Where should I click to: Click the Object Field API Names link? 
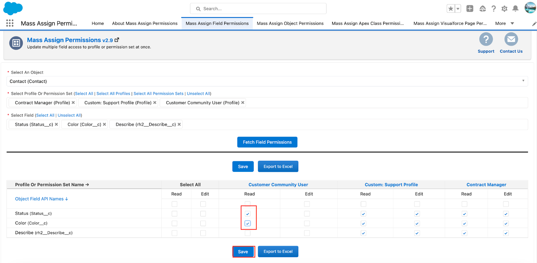tap(42, 199)
